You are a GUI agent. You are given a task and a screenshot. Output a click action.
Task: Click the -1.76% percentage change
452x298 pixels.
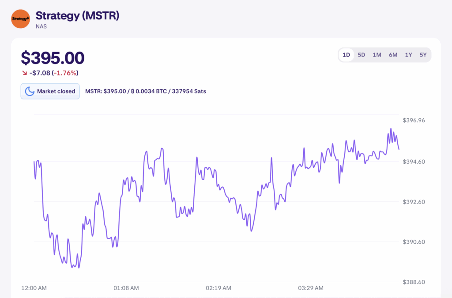coord(65,73)
